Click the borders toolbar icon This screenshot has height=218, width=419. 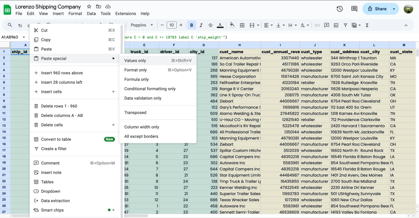(242, 25)
